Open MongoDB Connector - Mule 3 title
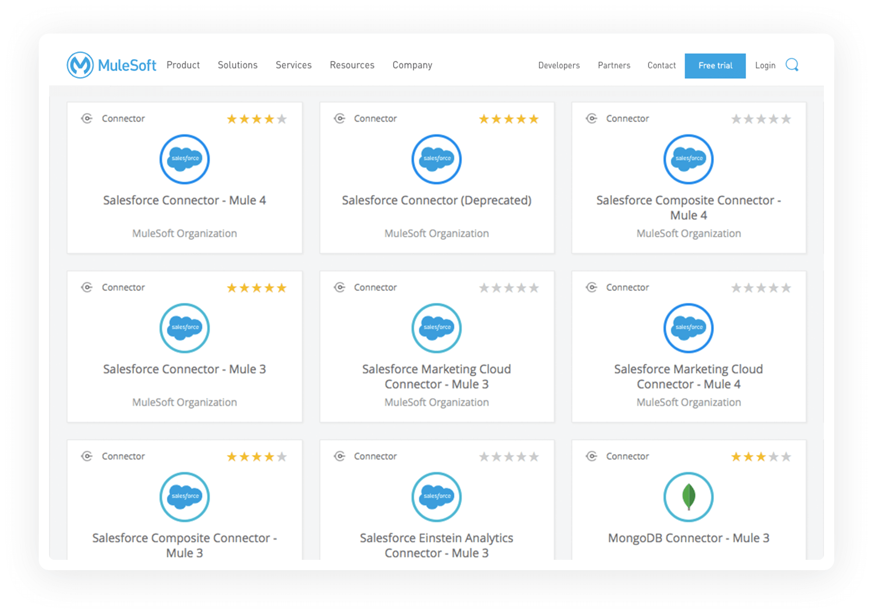Image resolution: width=873 pixels, height=614 pixels. click(689, 538)
